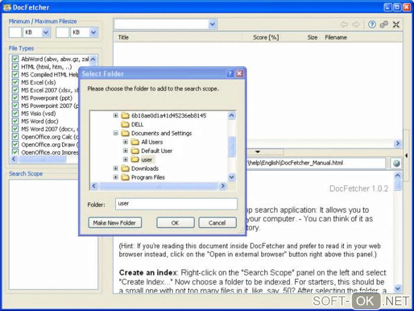Expand the Downloads folder node
This screenshot has height=311, width=414.
(115, 168)
